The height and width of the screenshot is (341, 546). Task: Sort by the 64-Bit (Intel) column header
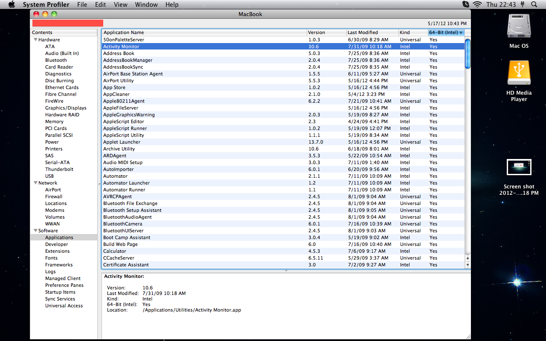(446, 32)
